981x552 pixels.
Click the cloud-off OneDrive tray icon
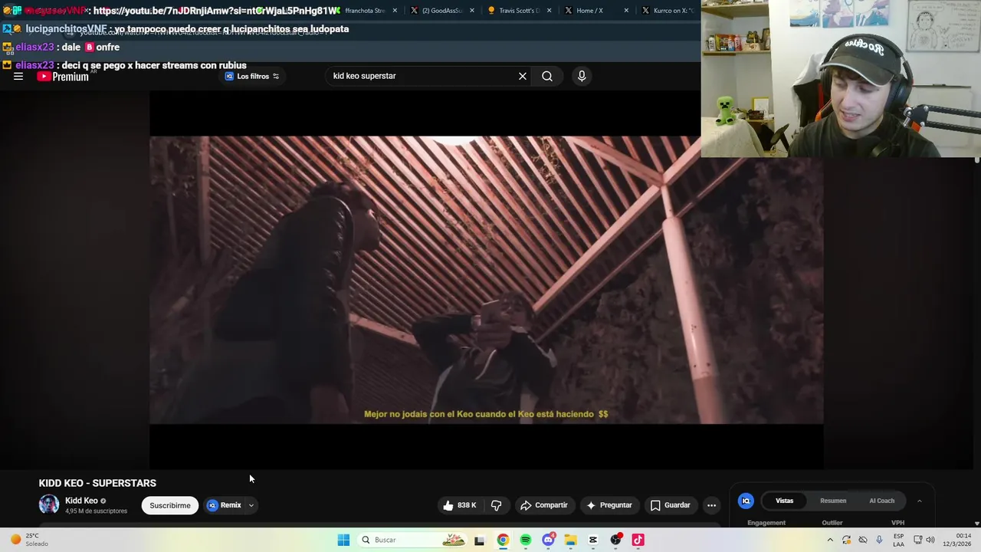pos(863,540)
